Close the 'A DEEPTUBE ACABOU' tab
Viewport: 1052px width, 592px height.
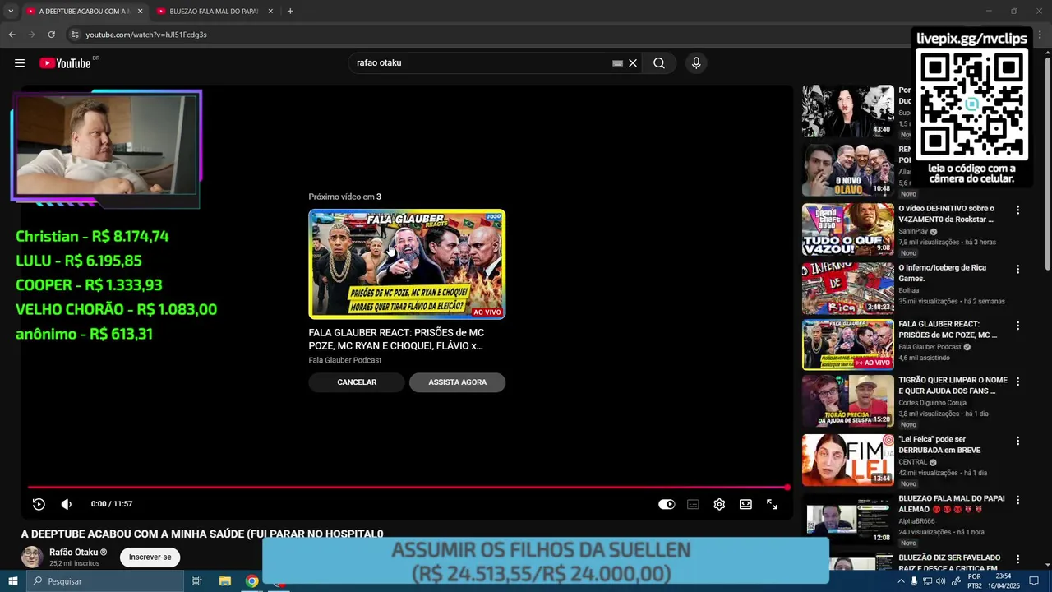point(140,12)
